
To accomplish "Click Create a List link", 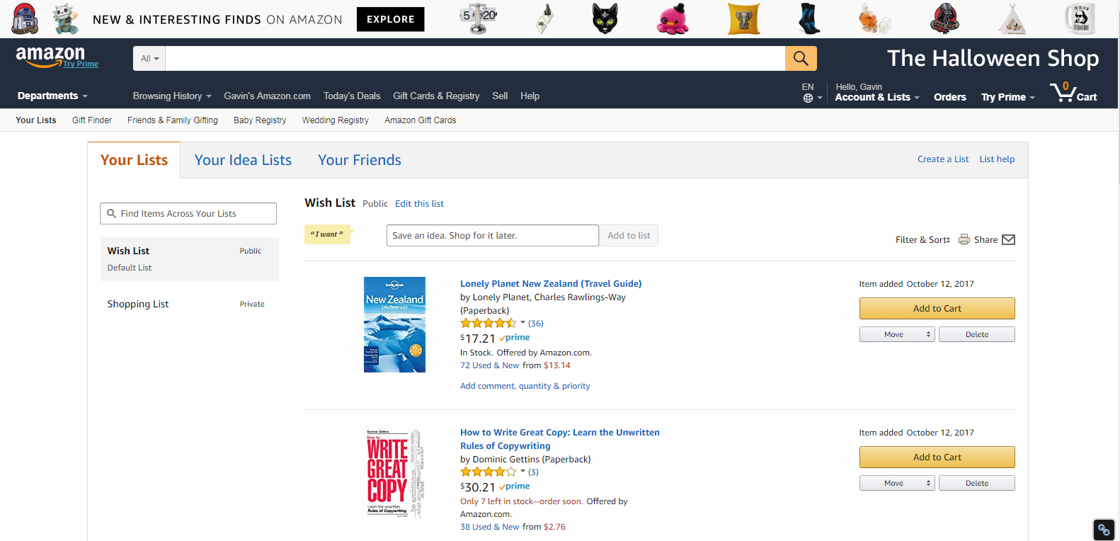I will (943, 159).
